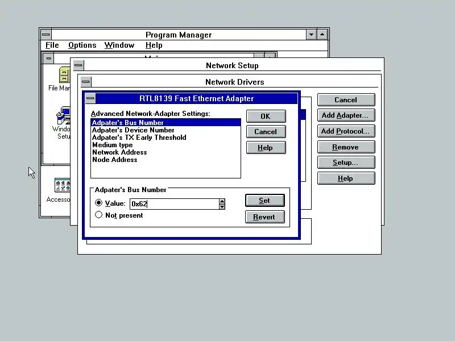This screenshot has height=341, width=455.
Task: Open Windows Setup icon in Program Manager
Action: tap(63, 116)
